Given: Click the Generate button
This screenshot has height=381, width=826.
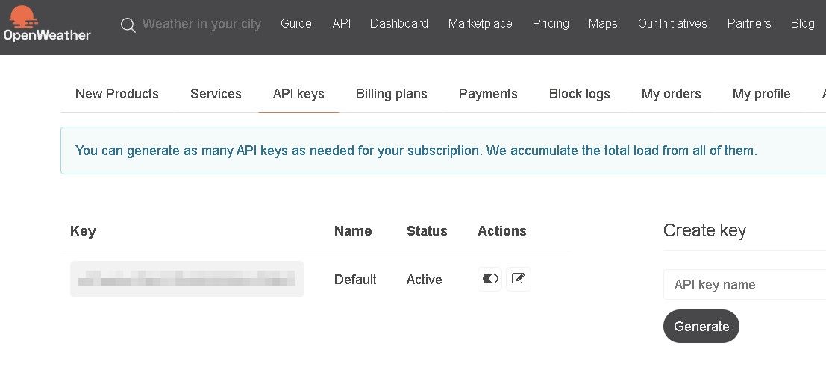Looking at the screenshot, I should [701, 327].
